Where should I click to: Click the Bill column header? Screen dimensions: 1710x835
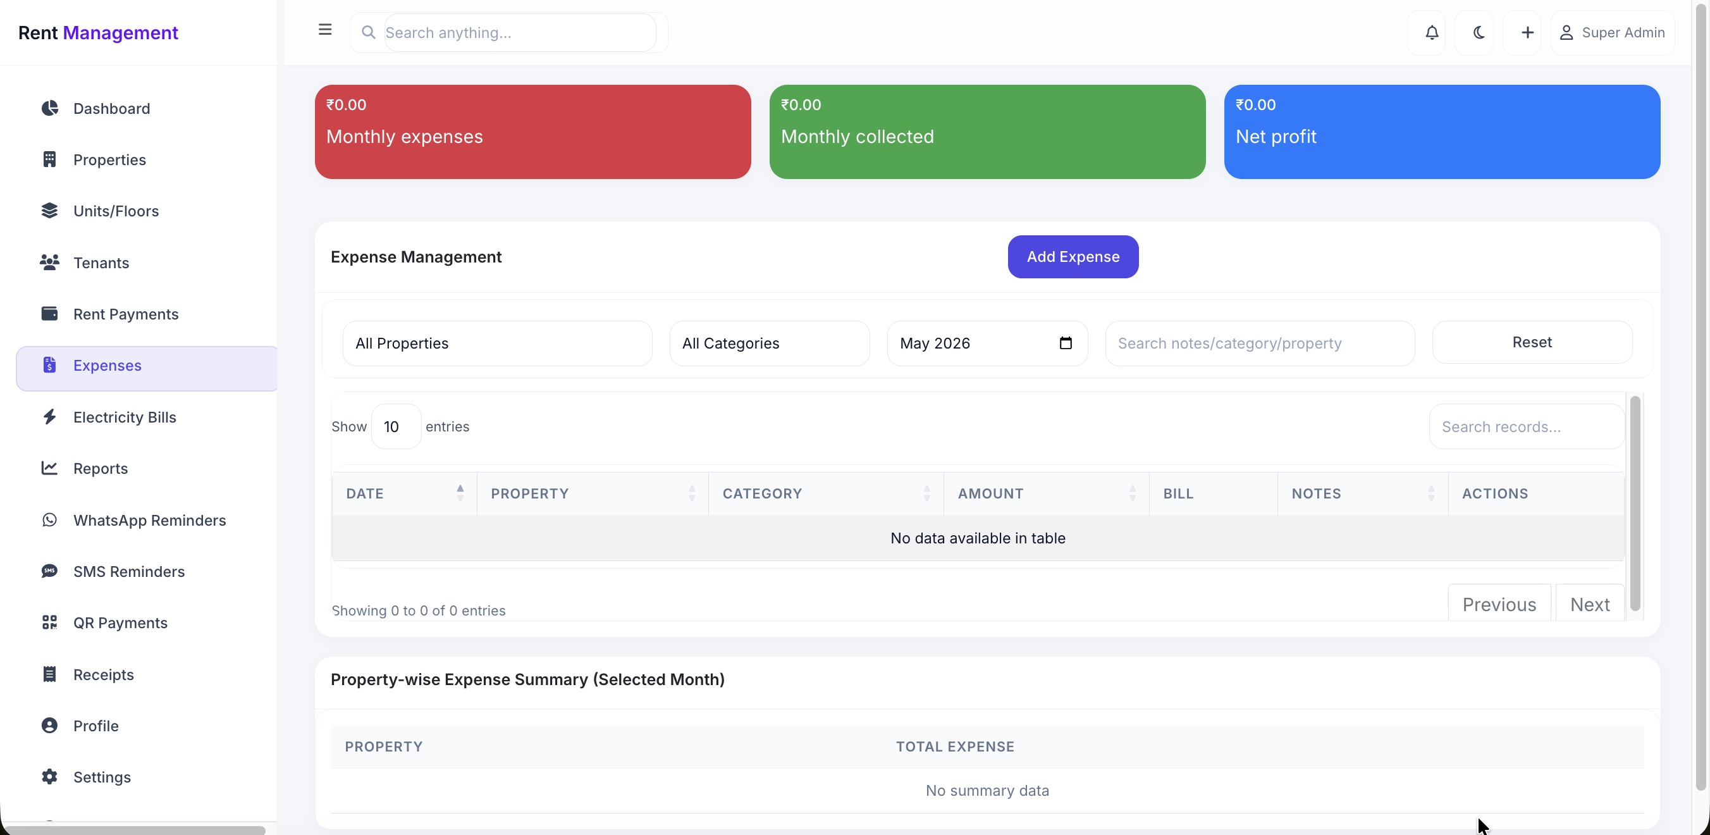(1213, 493)
